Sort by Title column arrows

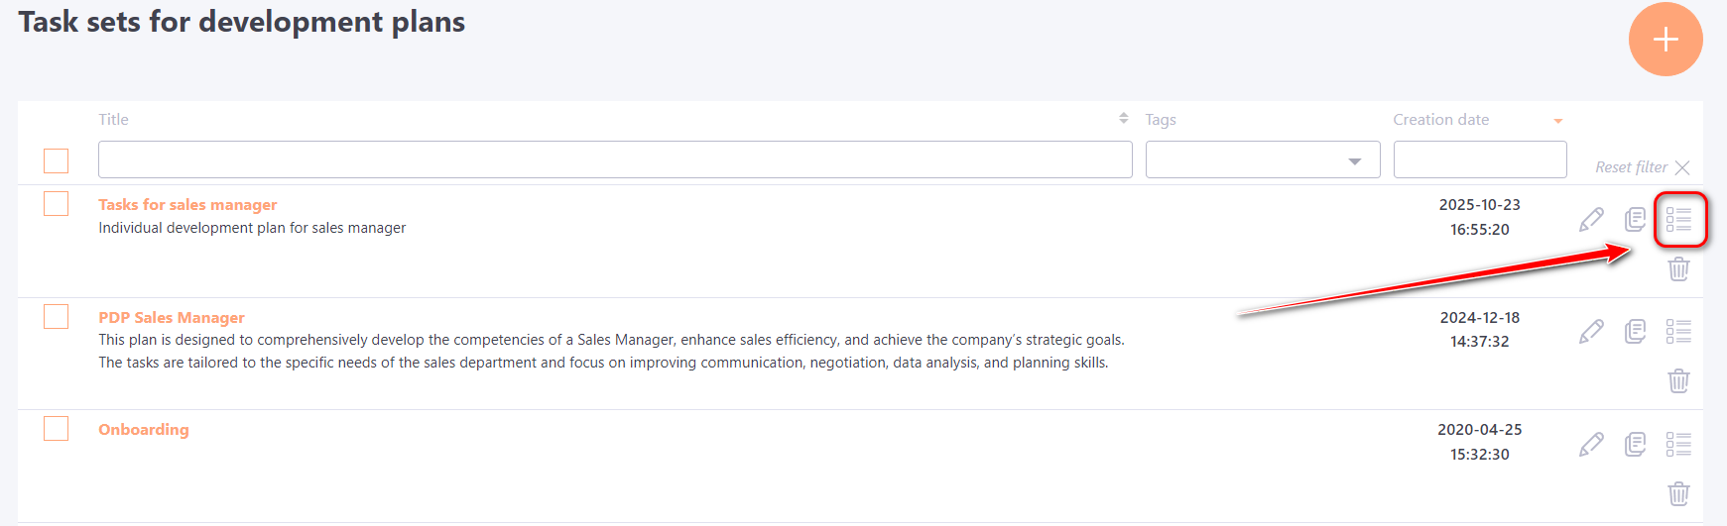1123,119
